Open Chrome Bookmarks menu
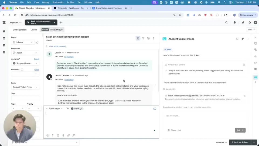The image size is (259, 146). [x=58, y=2]
